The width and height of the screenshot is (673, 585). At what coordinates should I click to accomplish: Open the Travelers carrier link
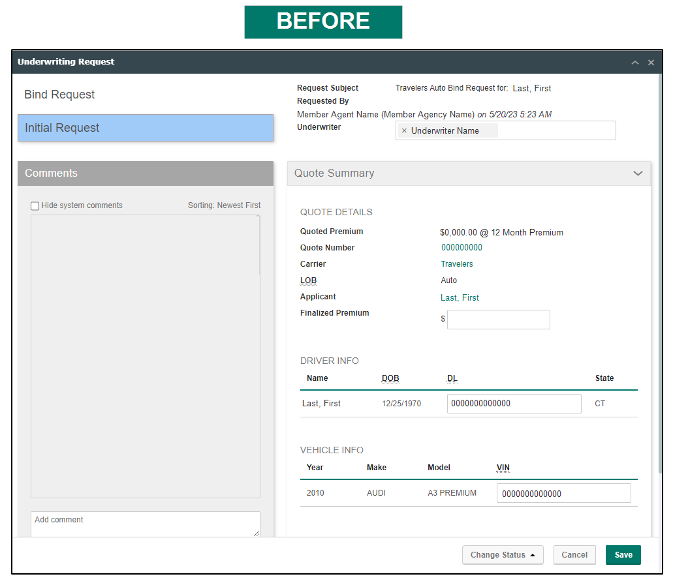tap(456, 264)
